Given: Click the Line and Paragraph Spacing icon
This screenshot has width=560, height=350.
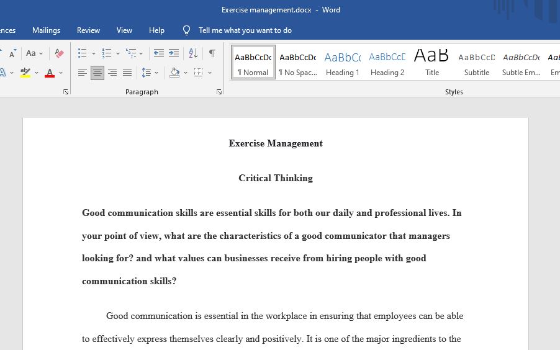Looking at the screenshot, I should [x=146, y=73].
